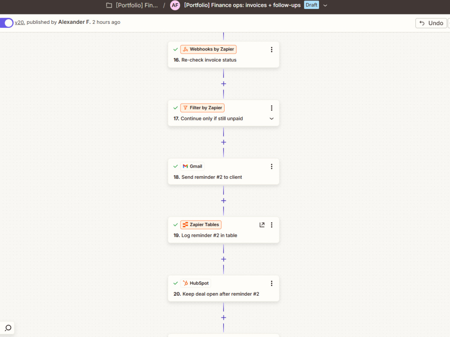The width and height of the screenshot is (450, 337).
Task: Click the green check on step 17
Action: pyautogui.click(x=175, y=108)
